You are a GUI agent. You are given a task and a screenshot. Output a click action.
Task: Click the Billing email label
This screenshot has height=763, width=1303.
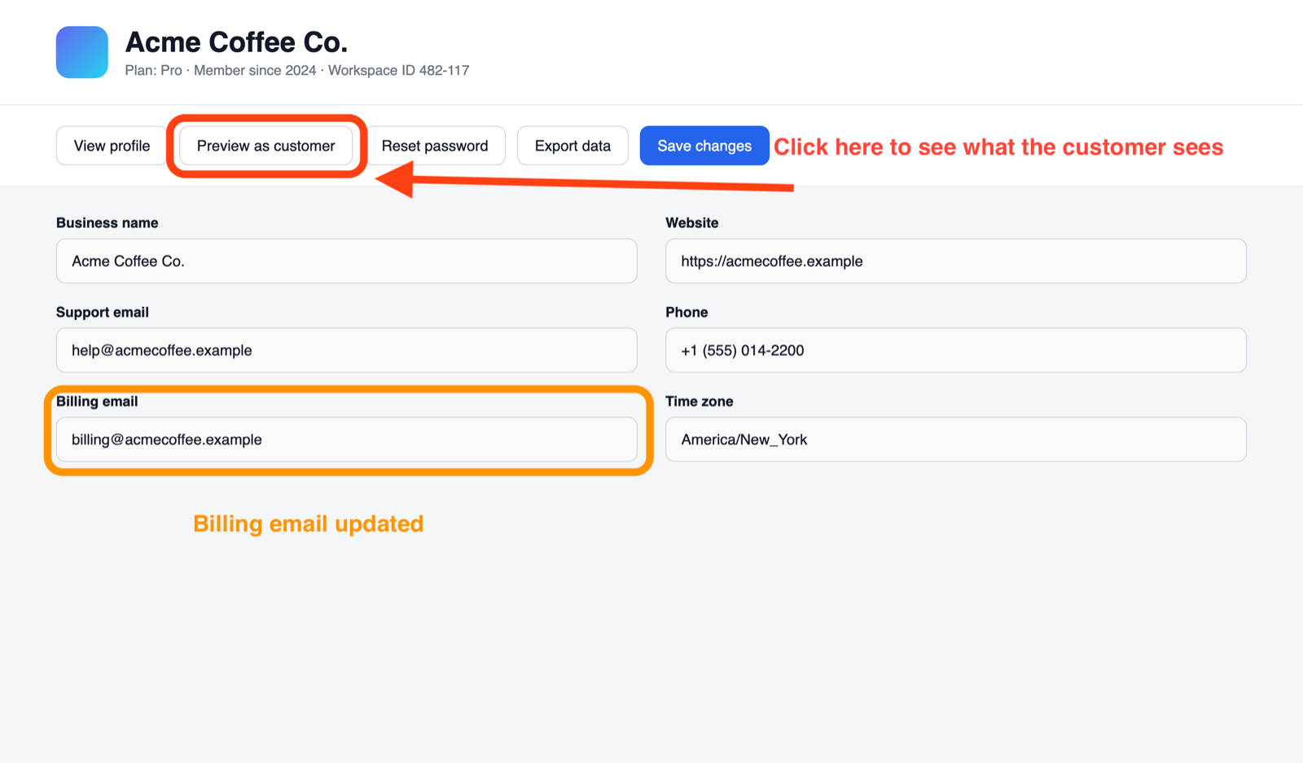pos(97,401)
